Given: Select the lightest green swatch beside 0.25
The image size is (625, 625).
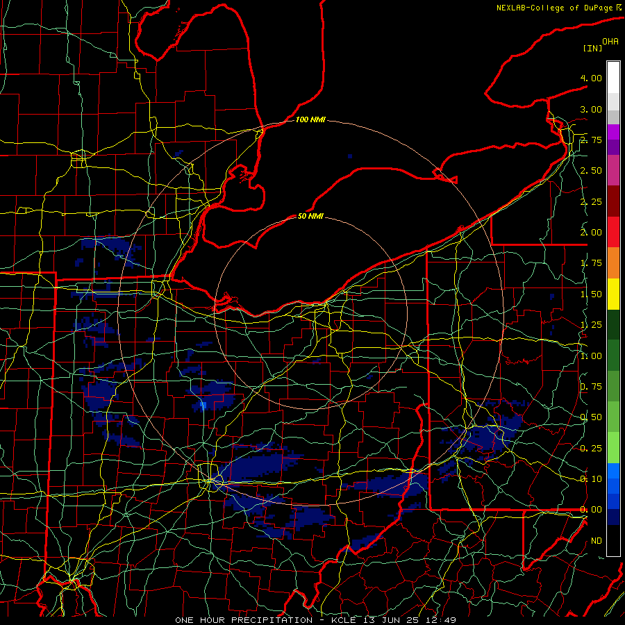Looking at the screenshot, I should tap(613, 448).
